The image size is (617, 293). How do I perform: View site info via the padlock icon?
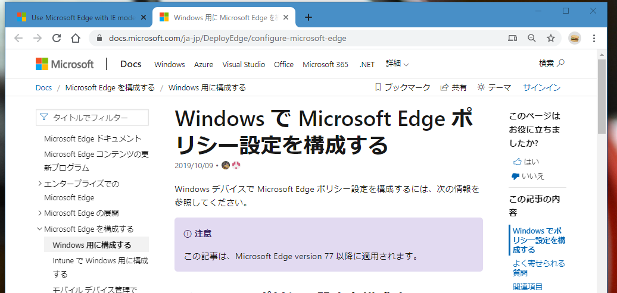99,38
